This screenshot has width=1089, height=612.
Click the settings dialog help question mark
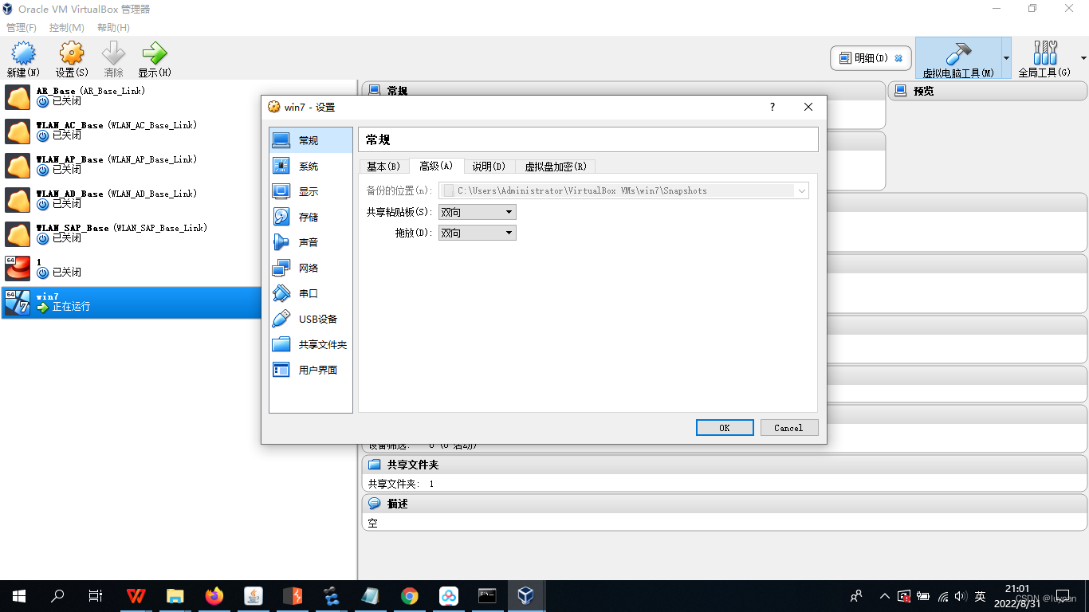point(772,107)
